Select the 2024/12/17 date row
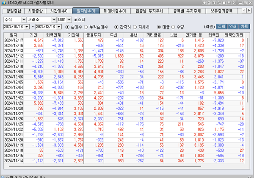254x178 pixels. point(124,40)
